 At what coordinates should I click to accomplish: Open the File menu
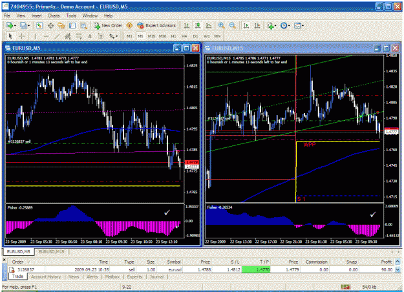[x=7, y=16]
